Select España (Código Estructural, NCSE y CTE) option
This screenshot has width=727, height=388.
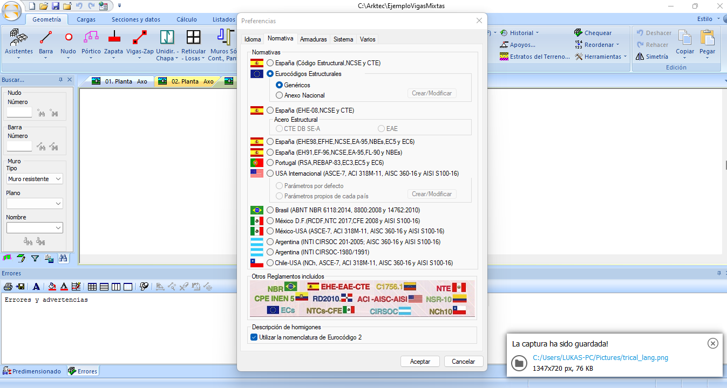tap(270, 63)
